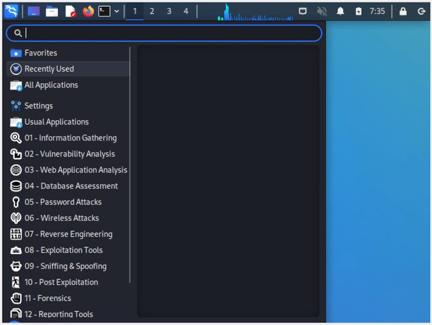Open the All Applications category
The width and height of the screenshot is (432, 325).
[68, 85]
